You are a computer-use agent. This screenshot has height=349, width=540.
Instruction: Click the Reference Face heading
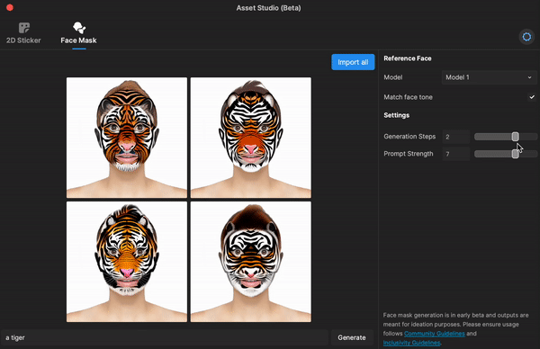[x=408, y=58]
